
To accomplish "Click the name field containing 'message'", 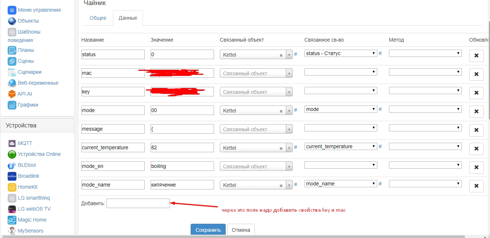I will [113, 129].
